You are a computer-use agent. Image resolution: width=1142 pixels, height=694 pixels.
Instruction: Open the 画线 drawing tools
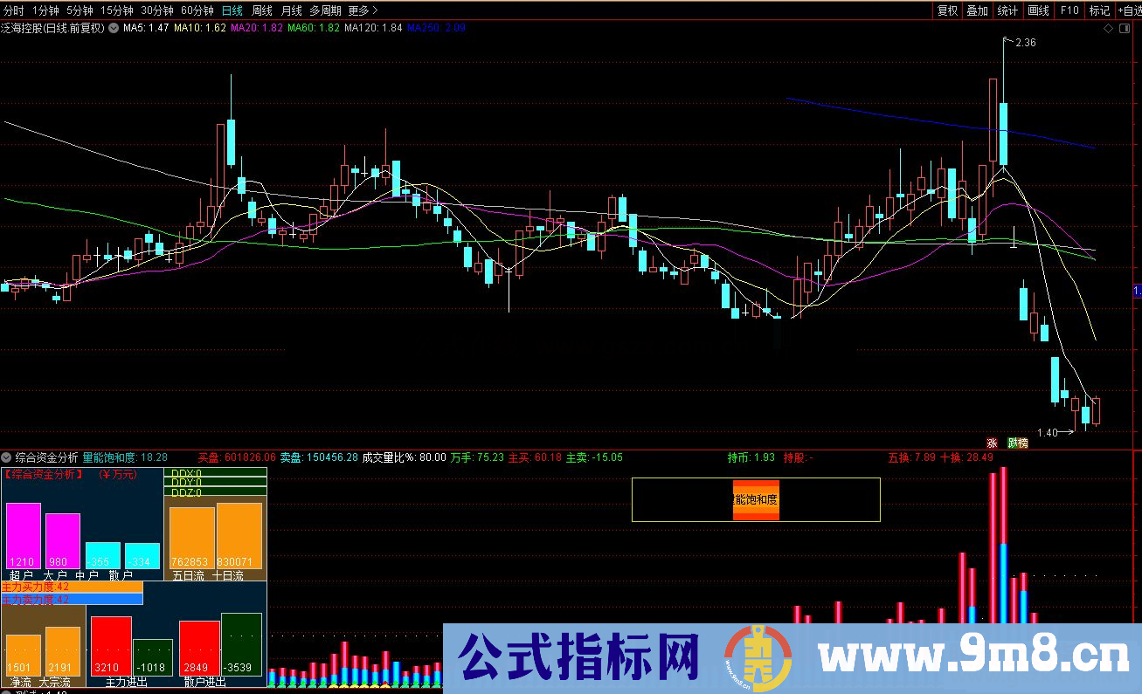click(x=1037, y=10)
